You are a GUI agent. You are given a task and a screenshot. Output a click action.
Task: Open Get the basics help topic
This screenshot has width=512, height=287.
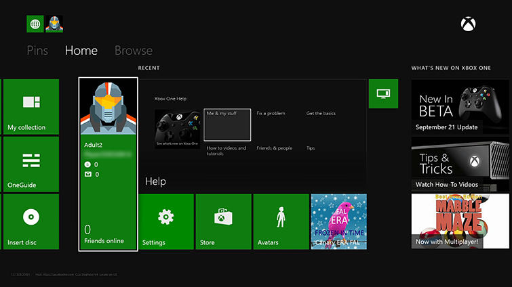321,113
